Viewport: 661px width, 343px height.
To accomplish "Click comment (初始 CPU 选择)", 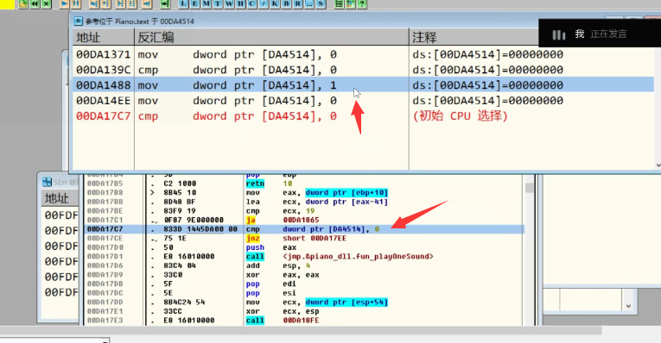I will coord(460,116).
